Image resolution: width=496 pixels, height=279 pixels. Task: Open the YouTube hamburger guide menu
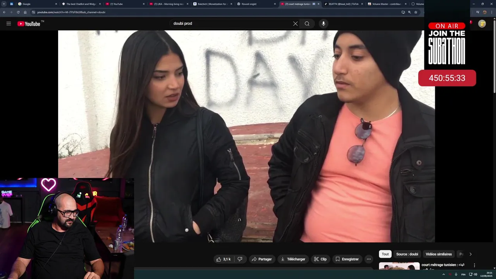[9, 24]
